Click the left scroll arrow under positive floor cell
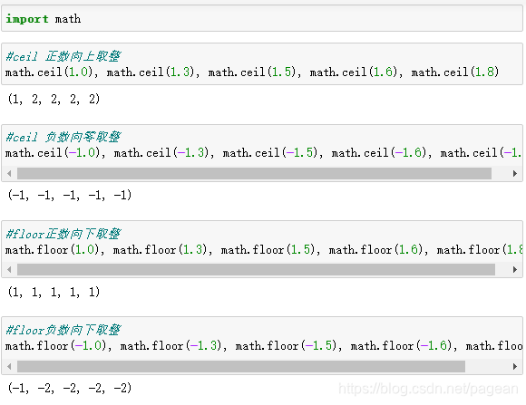This screenshot has height=405, width=526. coord(9,270)
